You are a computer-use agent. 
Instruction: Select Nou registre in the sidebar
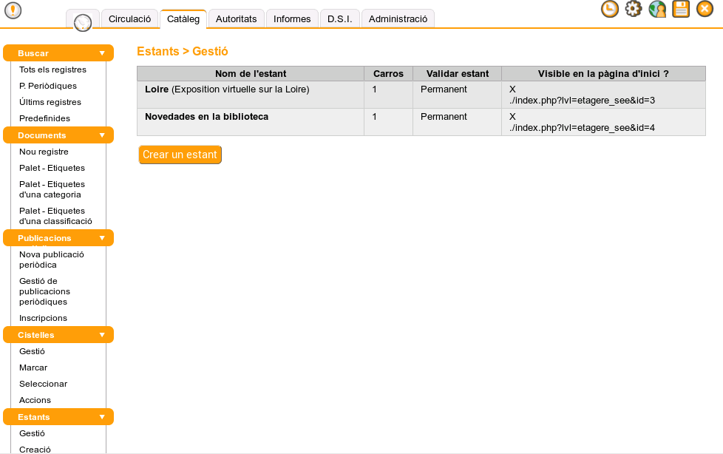44,152
